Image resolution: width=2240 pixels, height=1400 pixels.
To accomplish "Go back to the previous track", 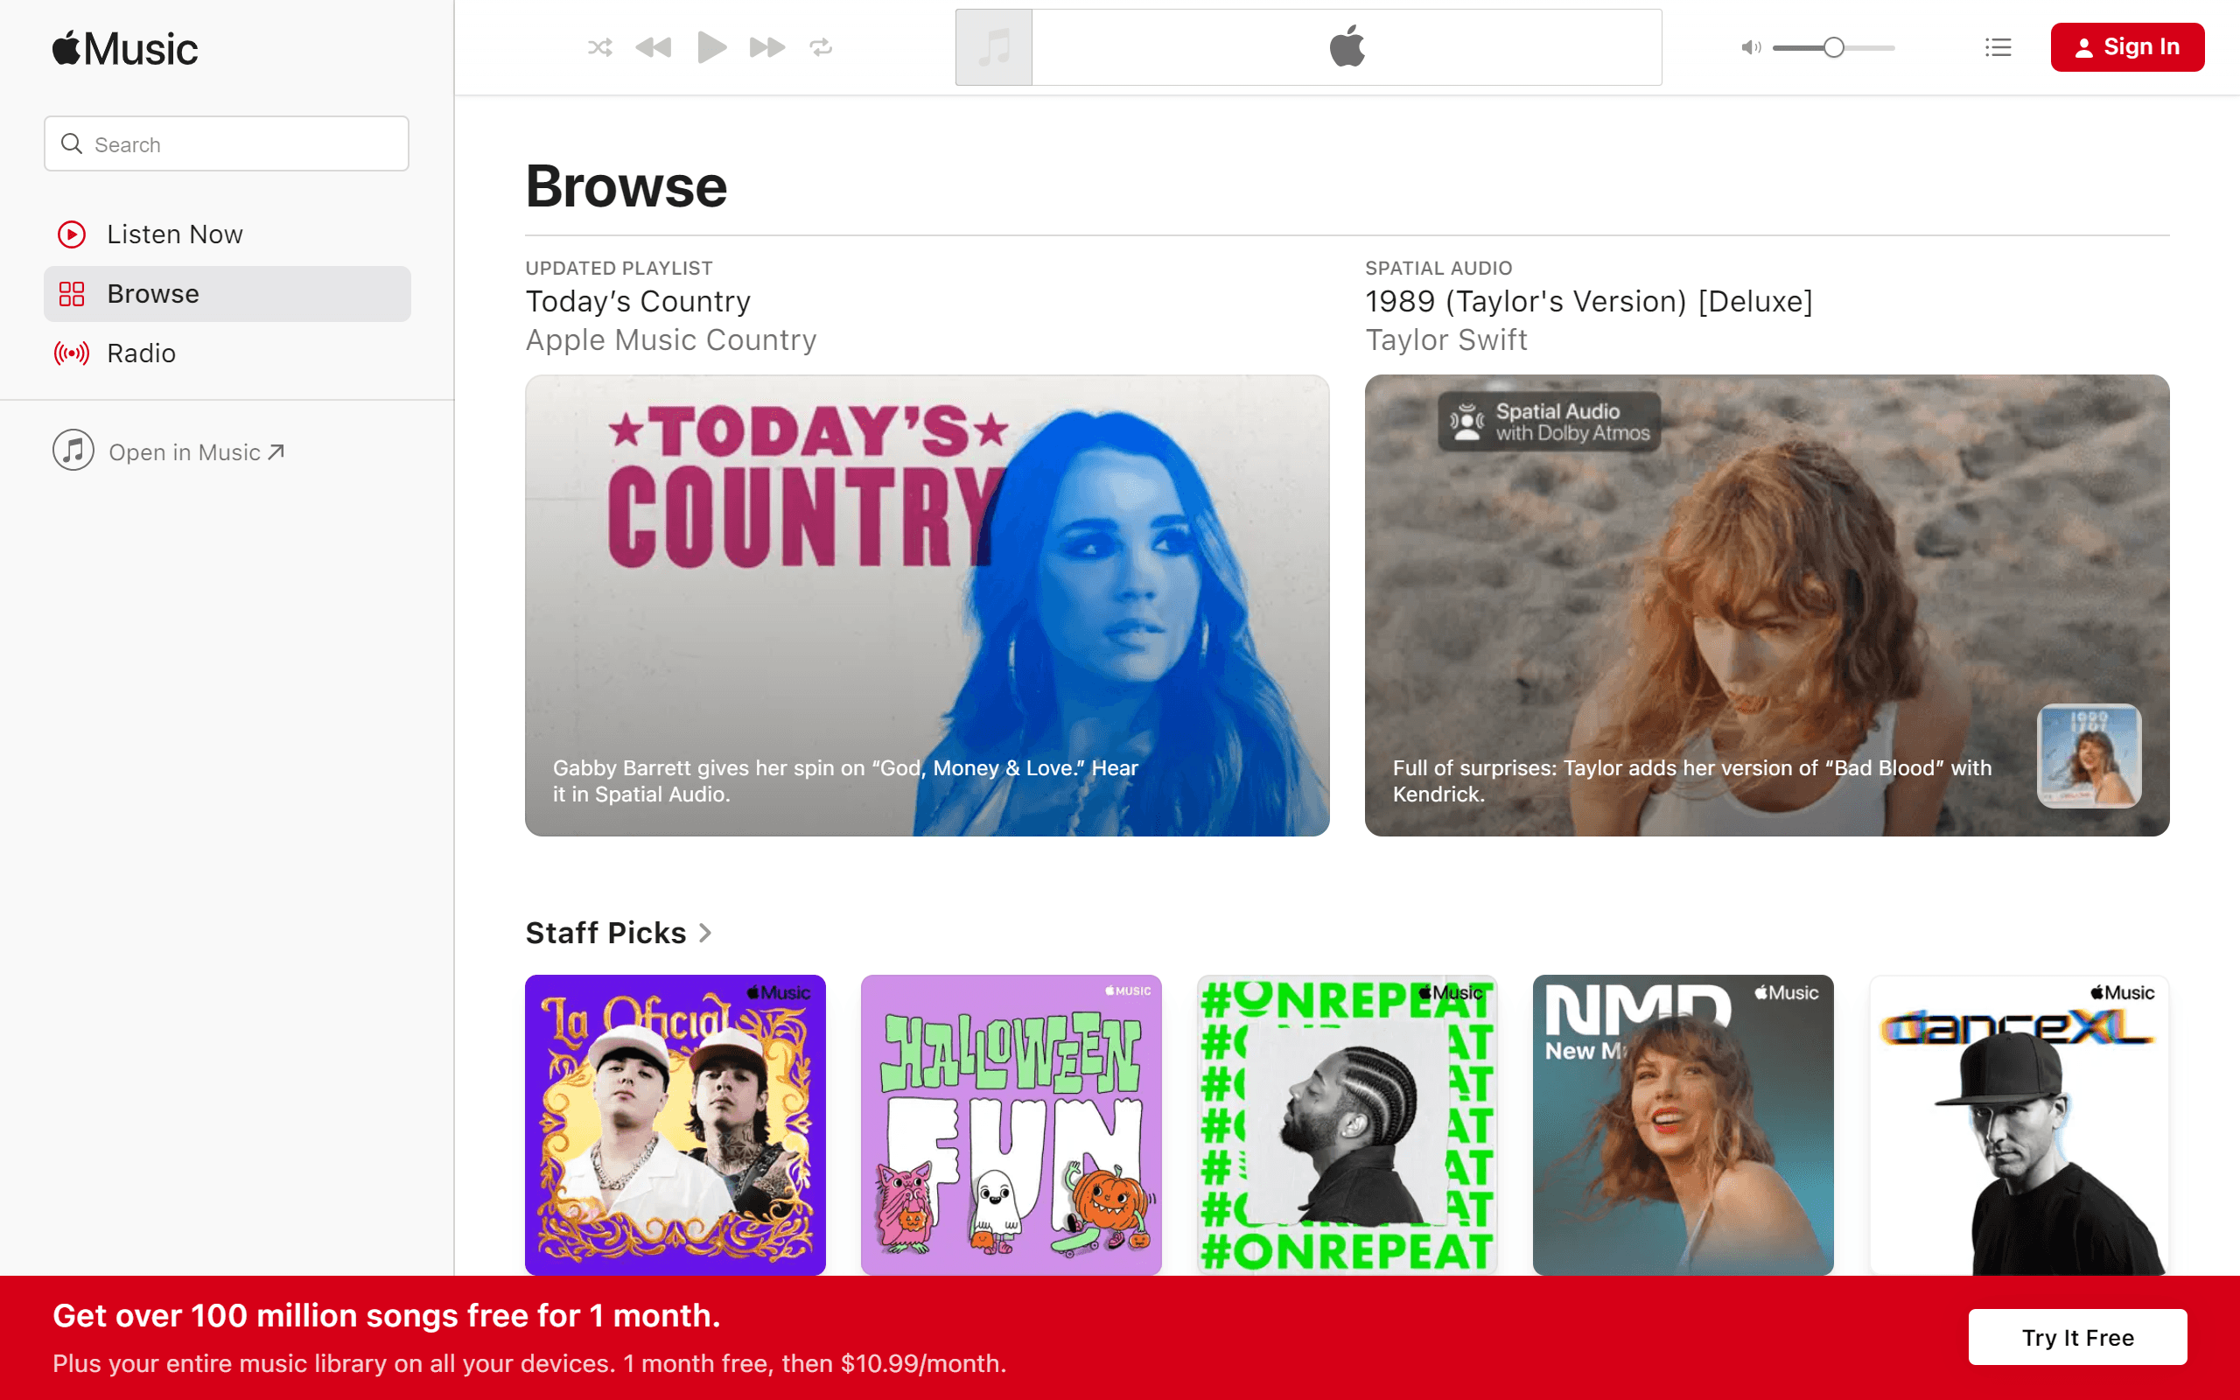I will click(x=655, y=47).
